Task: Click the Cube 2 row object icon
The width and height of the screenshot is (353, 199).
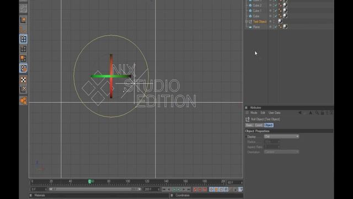Action: point(250,5)
